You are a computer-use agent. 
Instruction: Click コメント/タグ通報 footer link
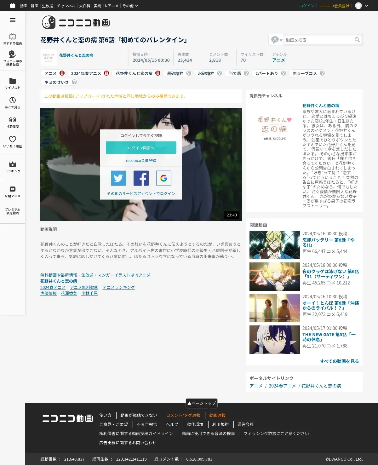click(x=183, y=415)
